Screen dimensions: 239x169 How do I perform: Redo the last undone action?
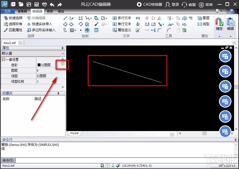[x=59, y=5]
